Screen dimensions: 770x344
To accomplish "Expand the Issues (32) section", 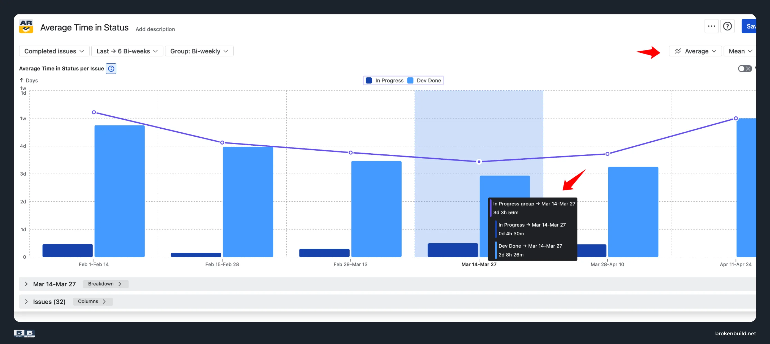I will coord(26,302).
